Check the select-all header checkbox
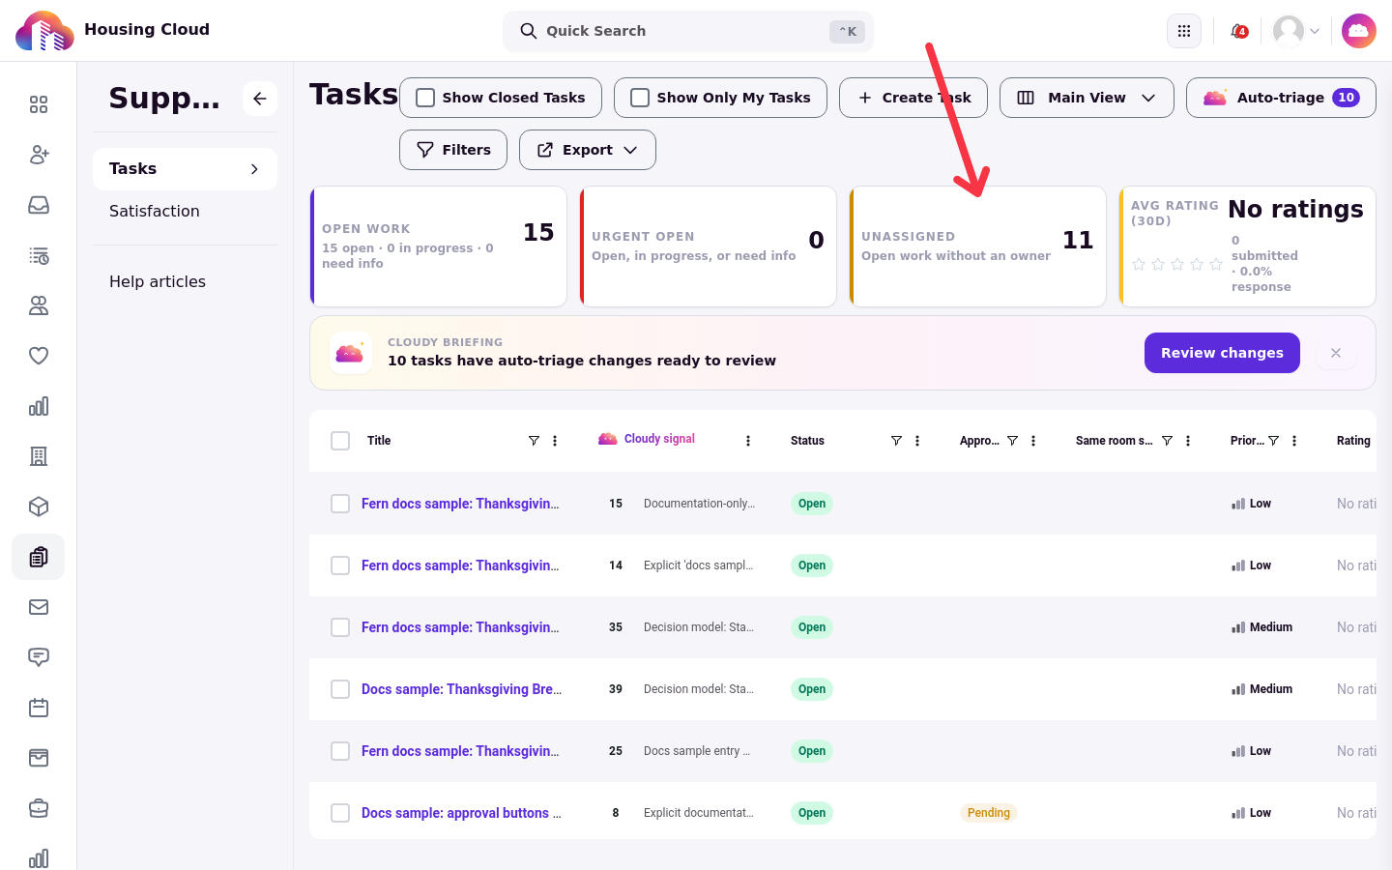The image size is (1392, 870). (340, 441)
